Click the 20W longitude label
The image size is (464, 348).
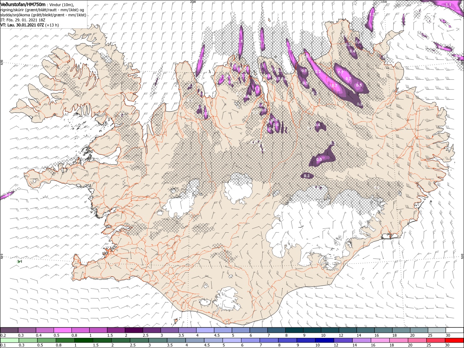pyautogui.click(x=193, y=2)
